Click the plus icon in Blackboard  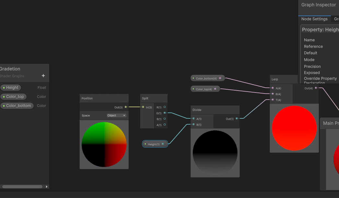(43, 76)
